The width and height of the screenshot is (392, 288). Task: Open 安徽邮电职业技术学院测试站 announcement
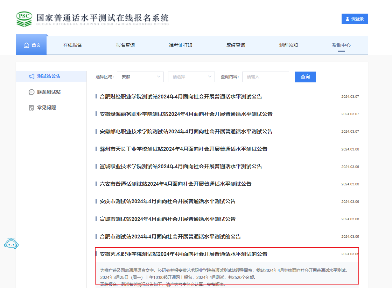click(x=186, y=131)
